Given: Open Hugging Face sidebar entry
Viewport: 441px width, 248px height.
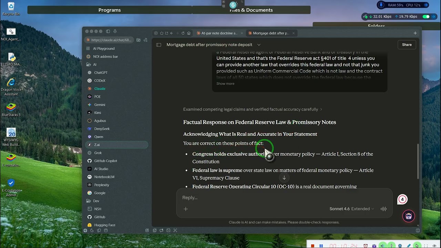Looking at the screenshot, I should tap(117, 225).
